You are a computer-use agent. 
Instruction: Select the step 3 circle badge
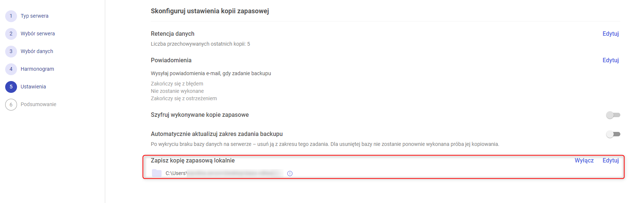pos(11,52)
